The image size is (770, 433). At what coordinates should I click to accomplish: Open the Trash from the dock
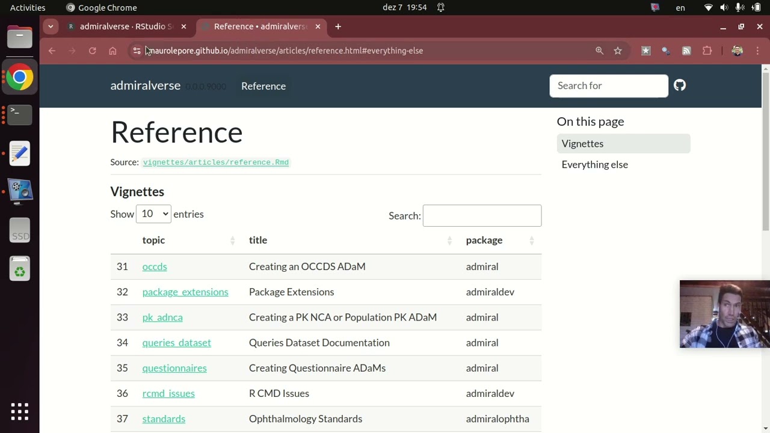20,269
